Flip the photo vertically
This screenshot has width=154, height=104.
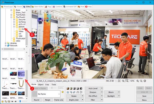(81, 92)
